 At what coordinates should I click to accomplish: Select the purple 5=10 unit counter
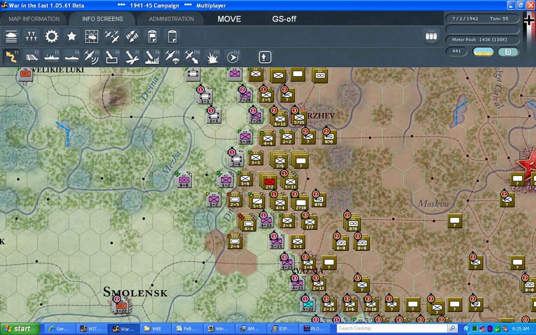[245, 137]
